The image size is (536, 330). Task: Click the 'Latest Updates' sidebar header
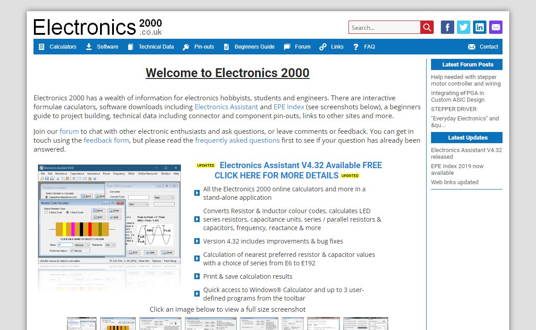pos(467,138)
